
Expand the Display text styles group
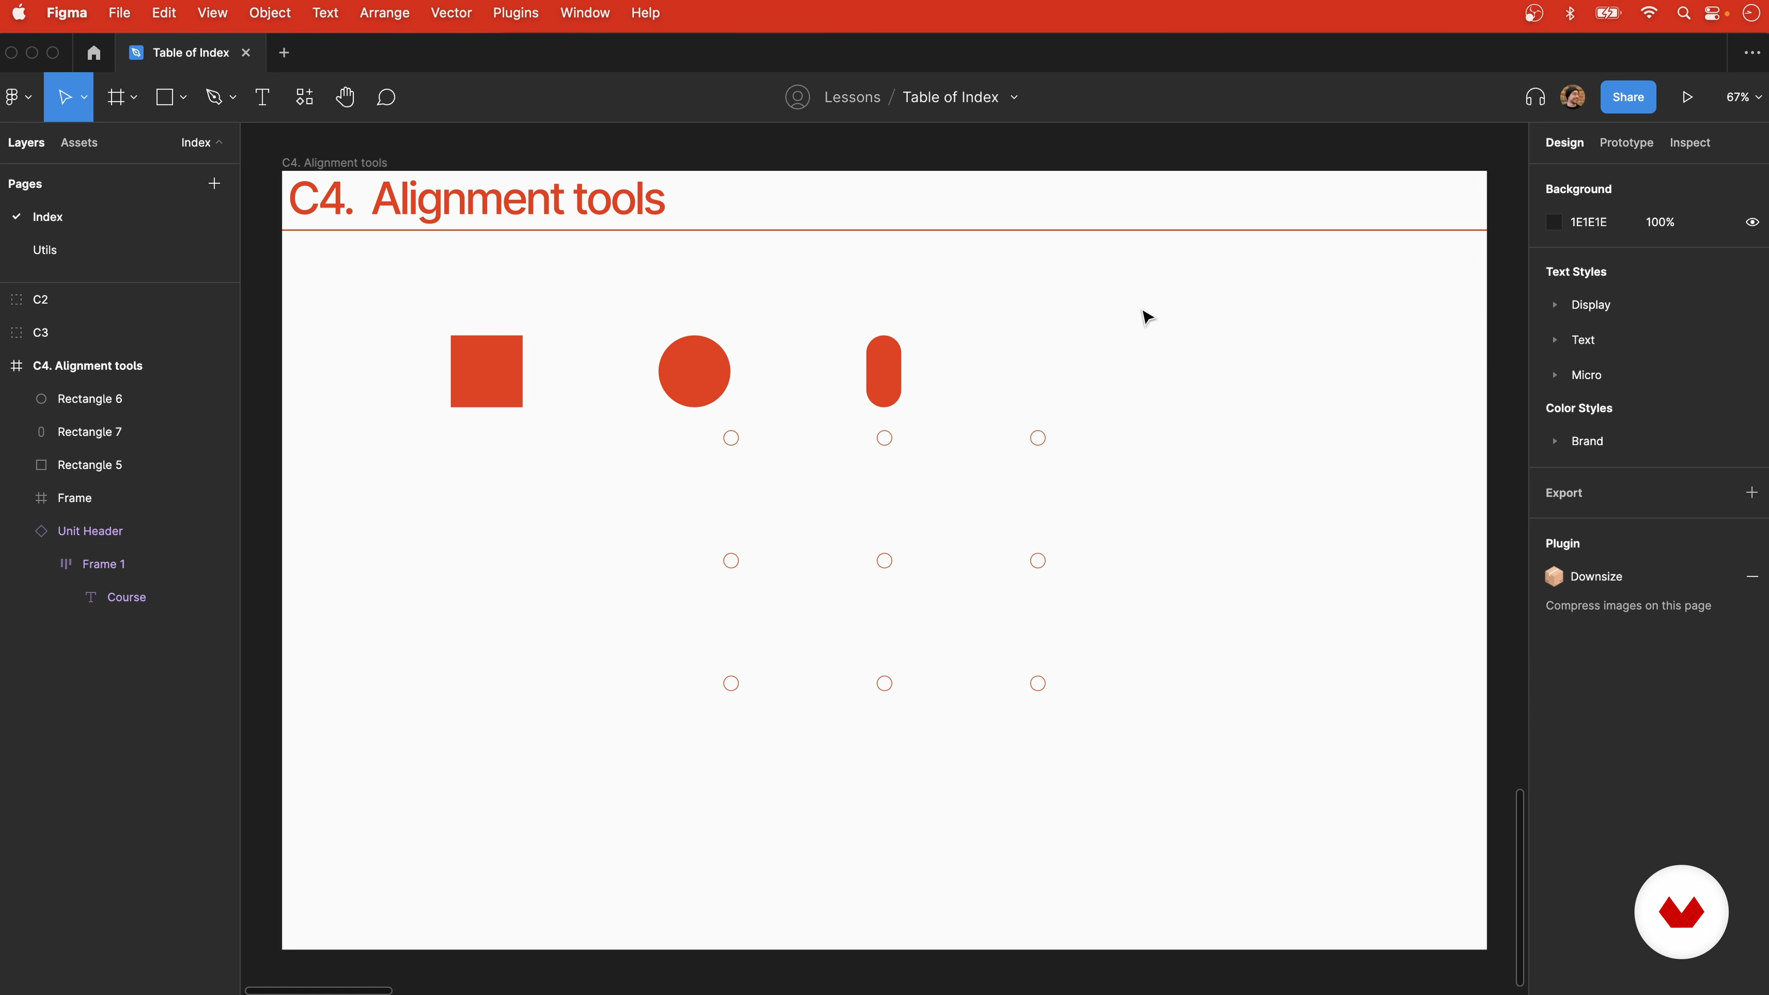1555,304
